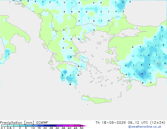Click the "09..12 UTC" time text
The width and height of the screenshot is (167, 129).
point(138,123)
